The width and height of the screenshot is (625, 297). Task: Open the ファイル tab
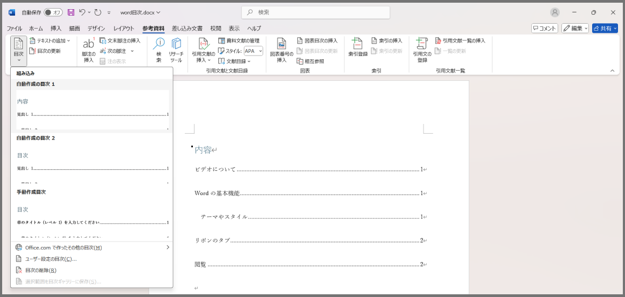15,29
